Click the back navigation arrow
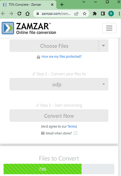 click(3, 13)
